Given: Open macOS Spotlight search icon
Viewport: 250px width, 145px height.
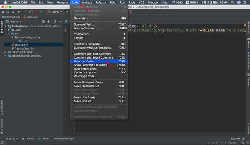Looking at the screenshot, I should [232, 2].
